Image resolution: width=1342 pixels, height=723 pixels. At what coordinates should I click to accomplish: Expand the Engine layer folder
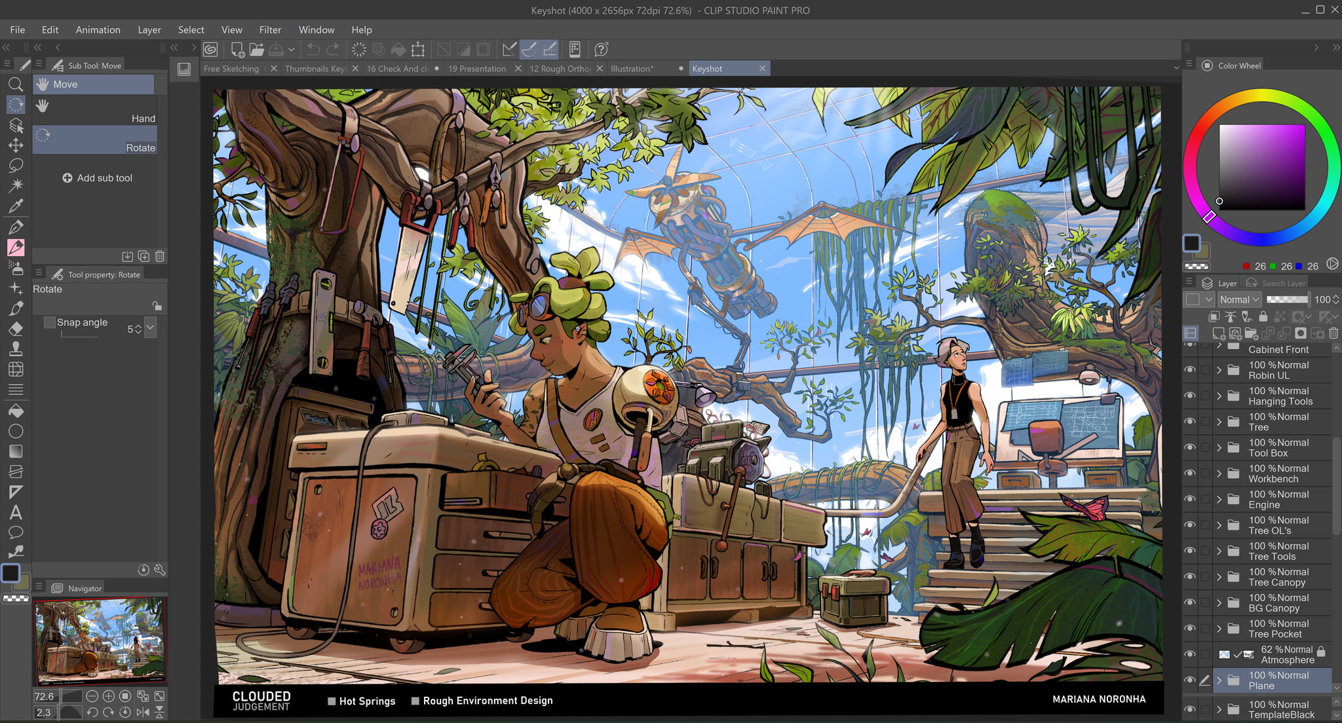[1219, 500]
